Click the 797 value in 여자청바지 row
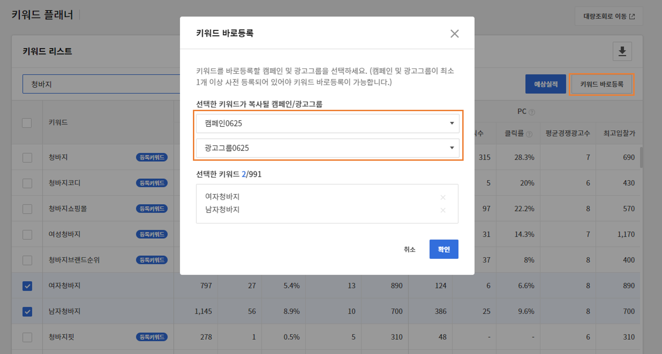Viewport: 662px width, 354px height. [206, 286]
